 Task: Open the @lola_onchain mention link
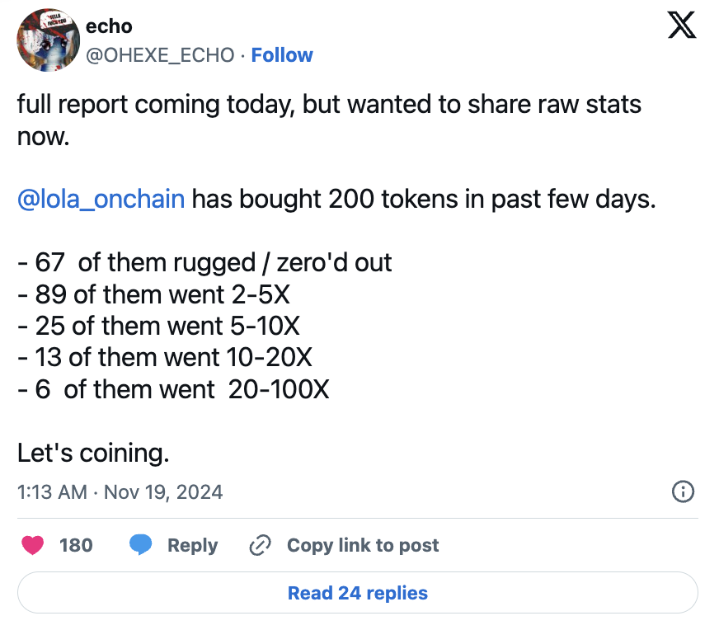(x=101, y=200)
